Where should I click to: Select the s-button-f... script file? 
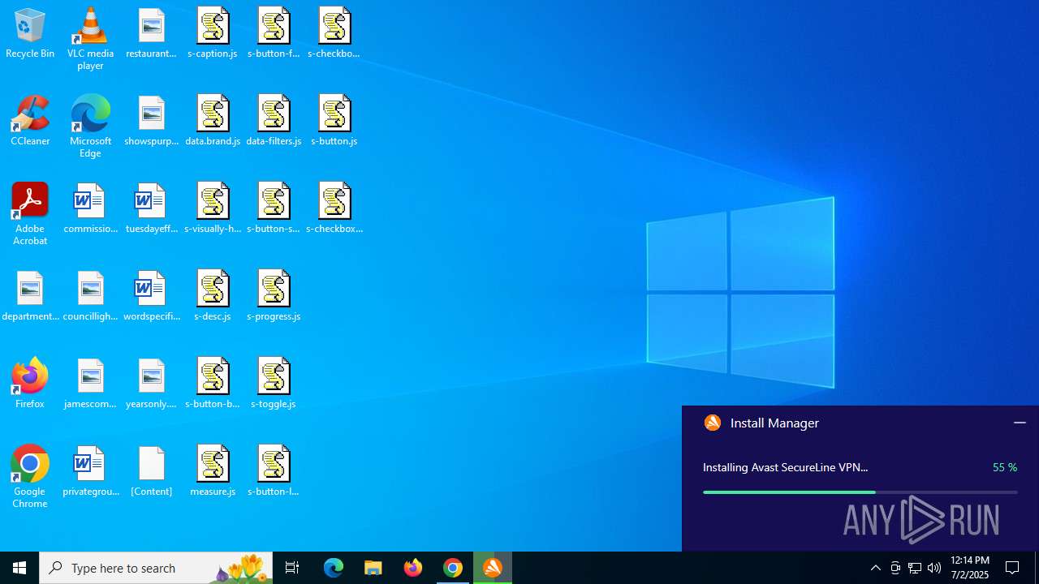[274, 33]
